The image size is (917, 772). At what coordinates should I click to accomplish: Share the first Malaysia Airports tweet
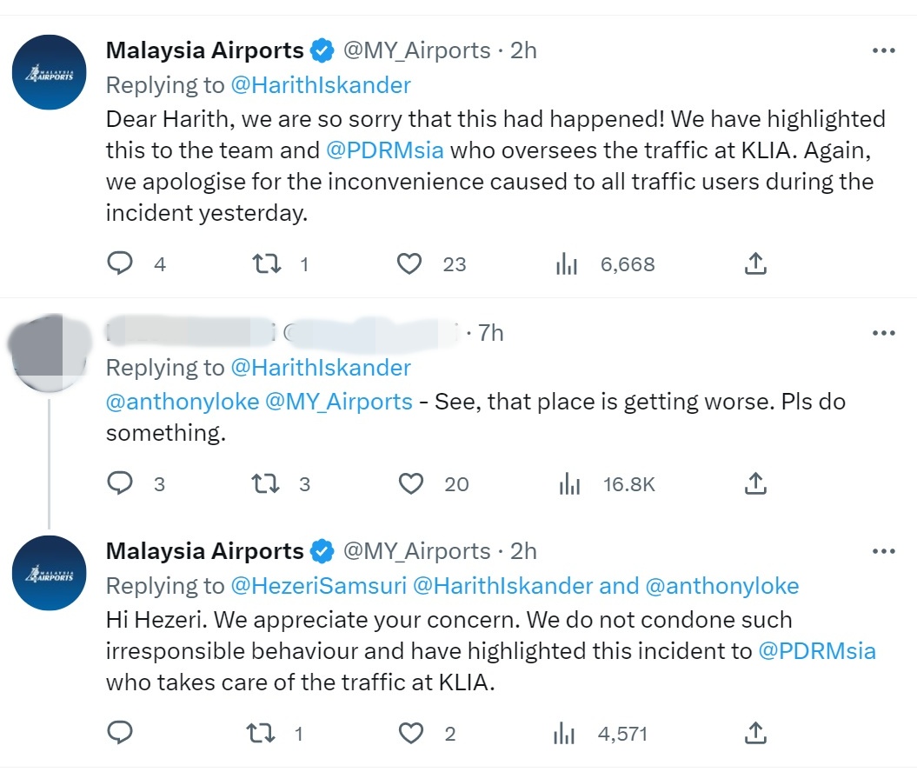coord(755,263)
